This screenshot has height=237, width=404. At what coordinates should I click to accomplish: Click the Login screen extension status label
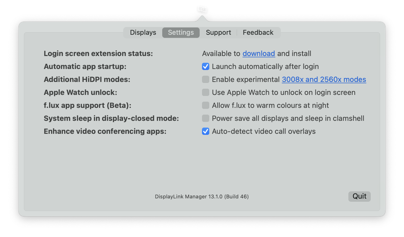pyautogui.click(x=98, y=53)
